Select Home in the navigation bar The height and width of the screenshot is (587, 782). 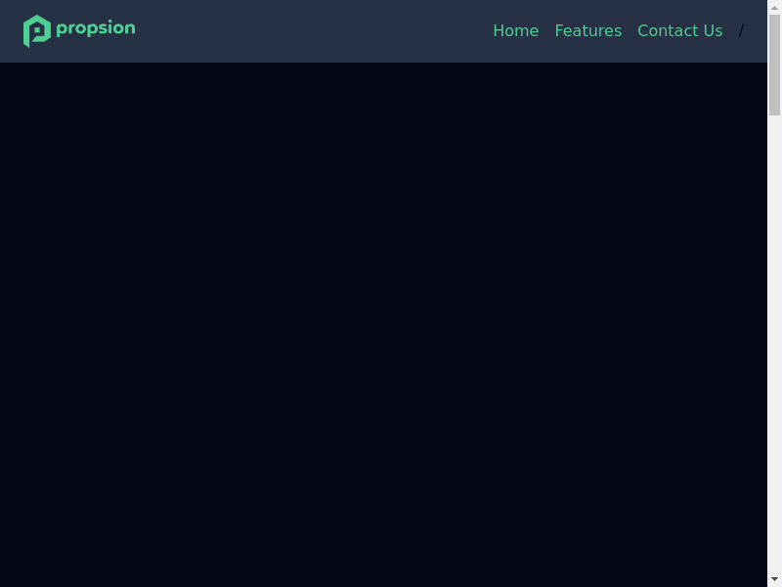(515, 31)
